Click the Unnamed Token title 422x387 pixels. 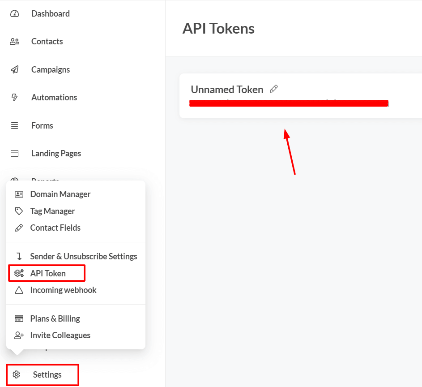coord(227,90)
